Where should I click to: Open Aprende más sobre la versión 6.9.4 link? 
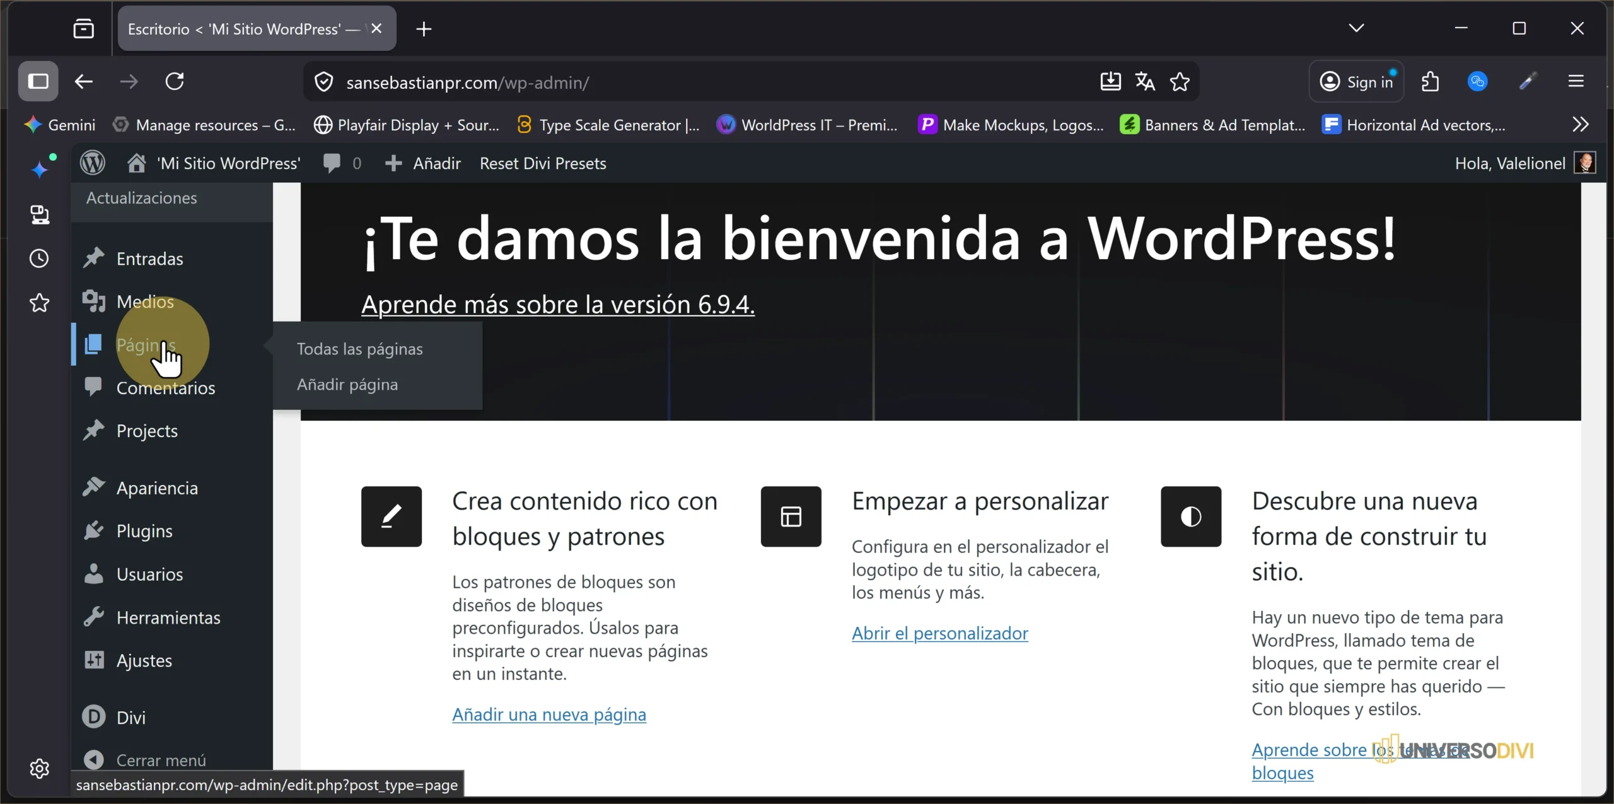pyautogui.click(x=558, y=305)
